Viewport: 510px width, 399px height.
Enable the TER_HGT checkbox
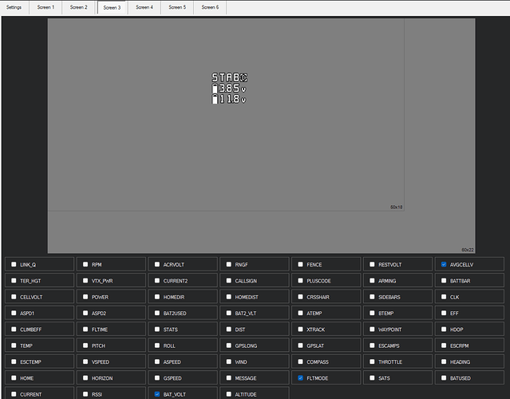click(x=14, y=281)
